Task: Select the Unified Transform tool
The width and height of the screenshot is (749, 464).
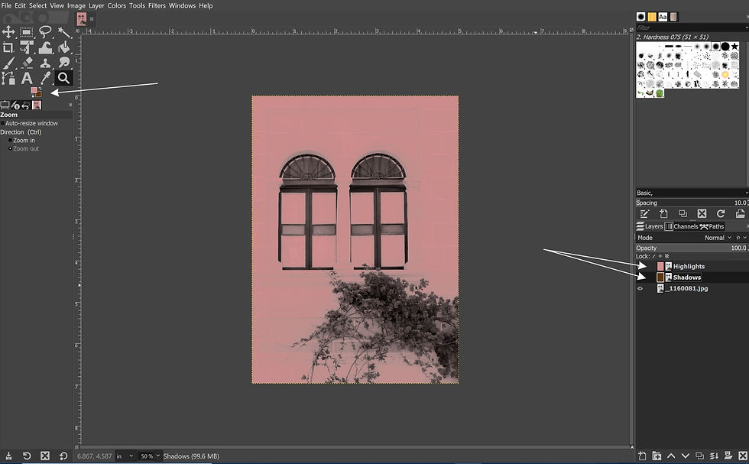Action: click(26, 48)
